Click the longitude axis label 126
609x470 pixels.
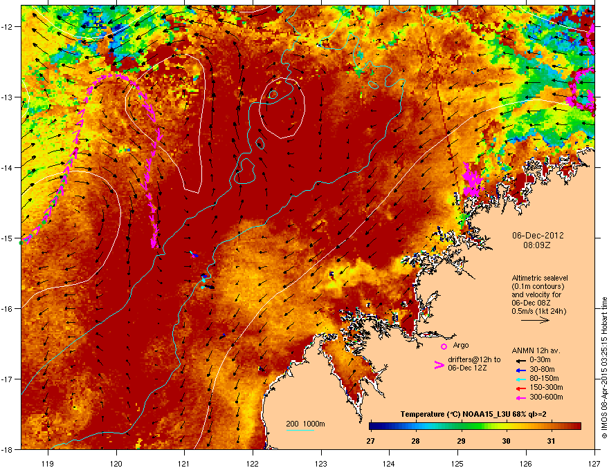pyautogui.click(x=526, y=464)
